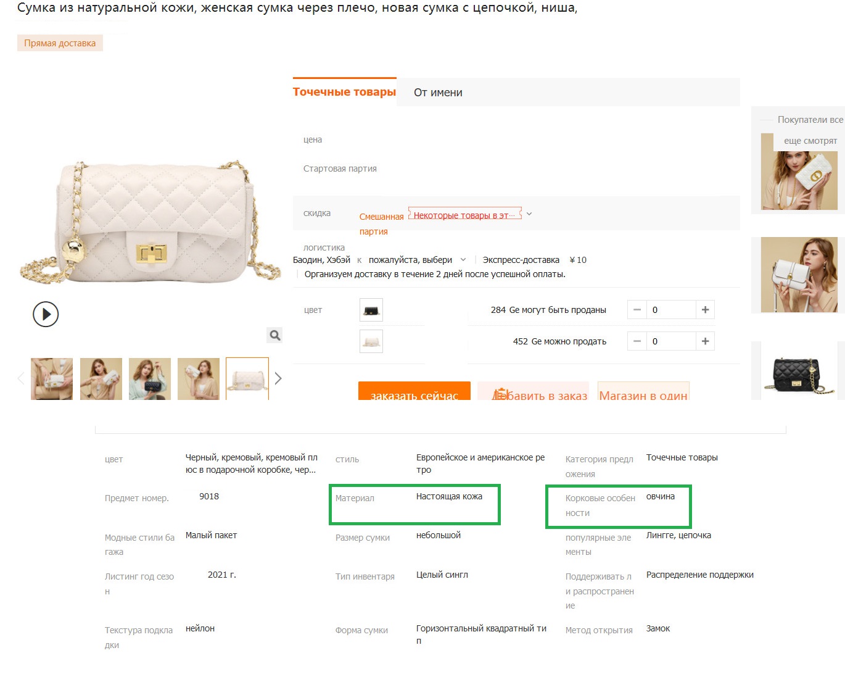
Task: Select the black bag color swatch
Action: [x=371, y=310]
